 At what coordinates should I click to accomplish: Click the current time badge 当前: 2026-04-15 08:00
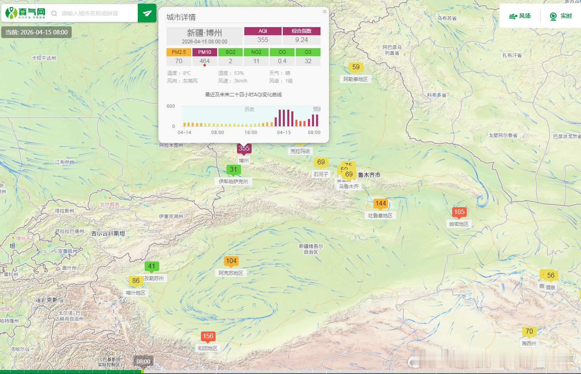coord(36,32)
